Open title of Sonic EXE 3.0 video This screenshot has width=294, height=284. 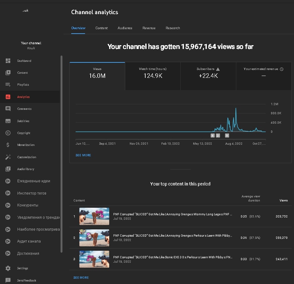coord(173,257)
